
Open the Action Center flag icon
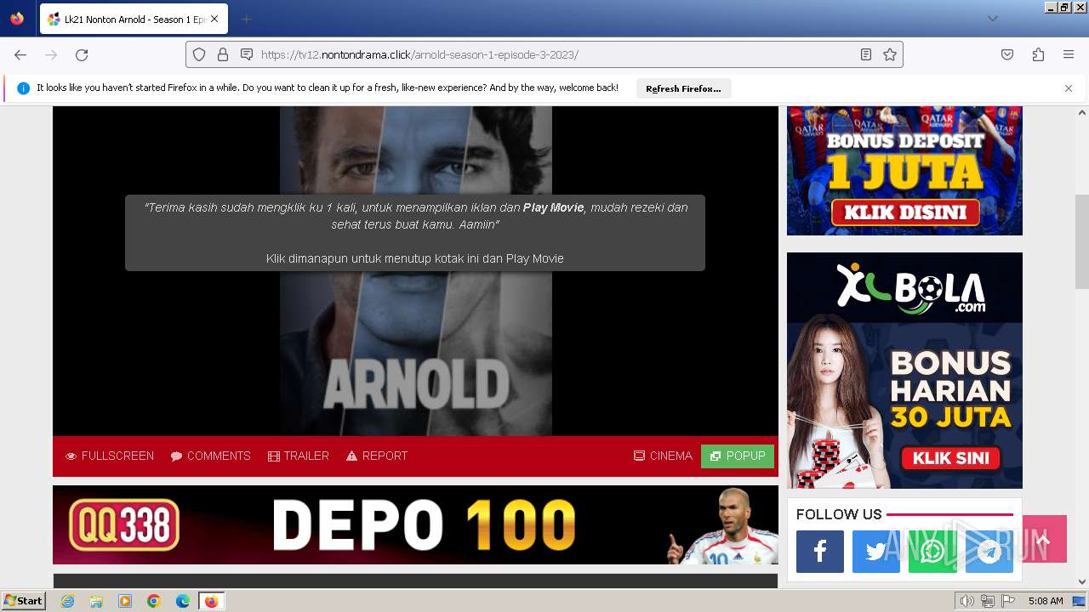[1008, 601]
